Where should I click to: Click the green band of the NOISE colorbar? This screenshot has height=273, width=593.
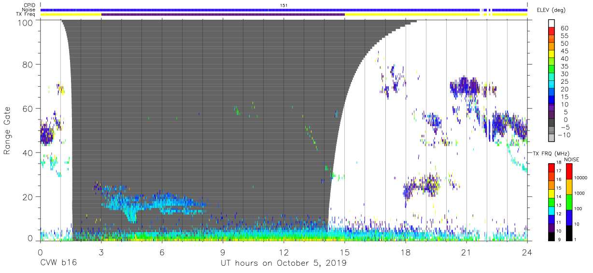tap(569, 202)
